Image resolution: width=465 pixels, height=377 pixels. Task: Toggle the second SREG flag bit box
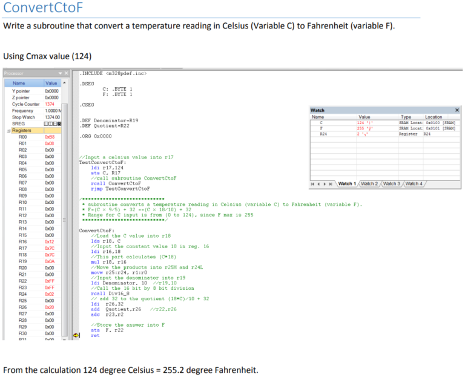tap(50, 123)
